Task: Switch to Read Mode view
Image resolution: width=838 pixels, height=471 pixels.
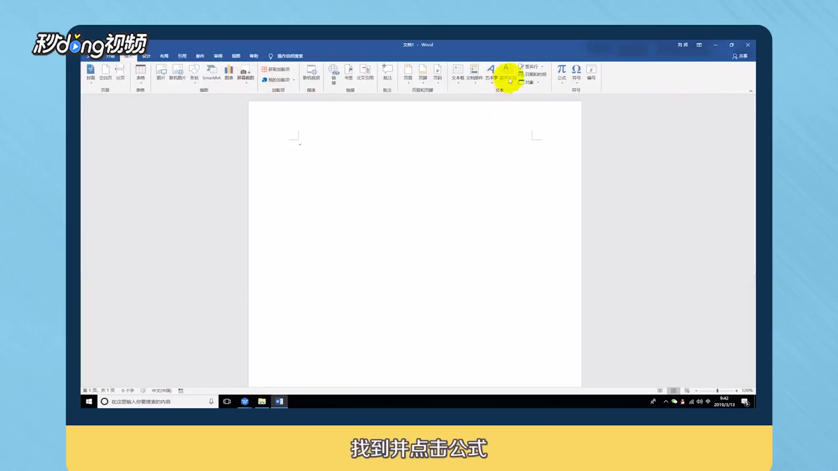Action: tap(660, 391)
